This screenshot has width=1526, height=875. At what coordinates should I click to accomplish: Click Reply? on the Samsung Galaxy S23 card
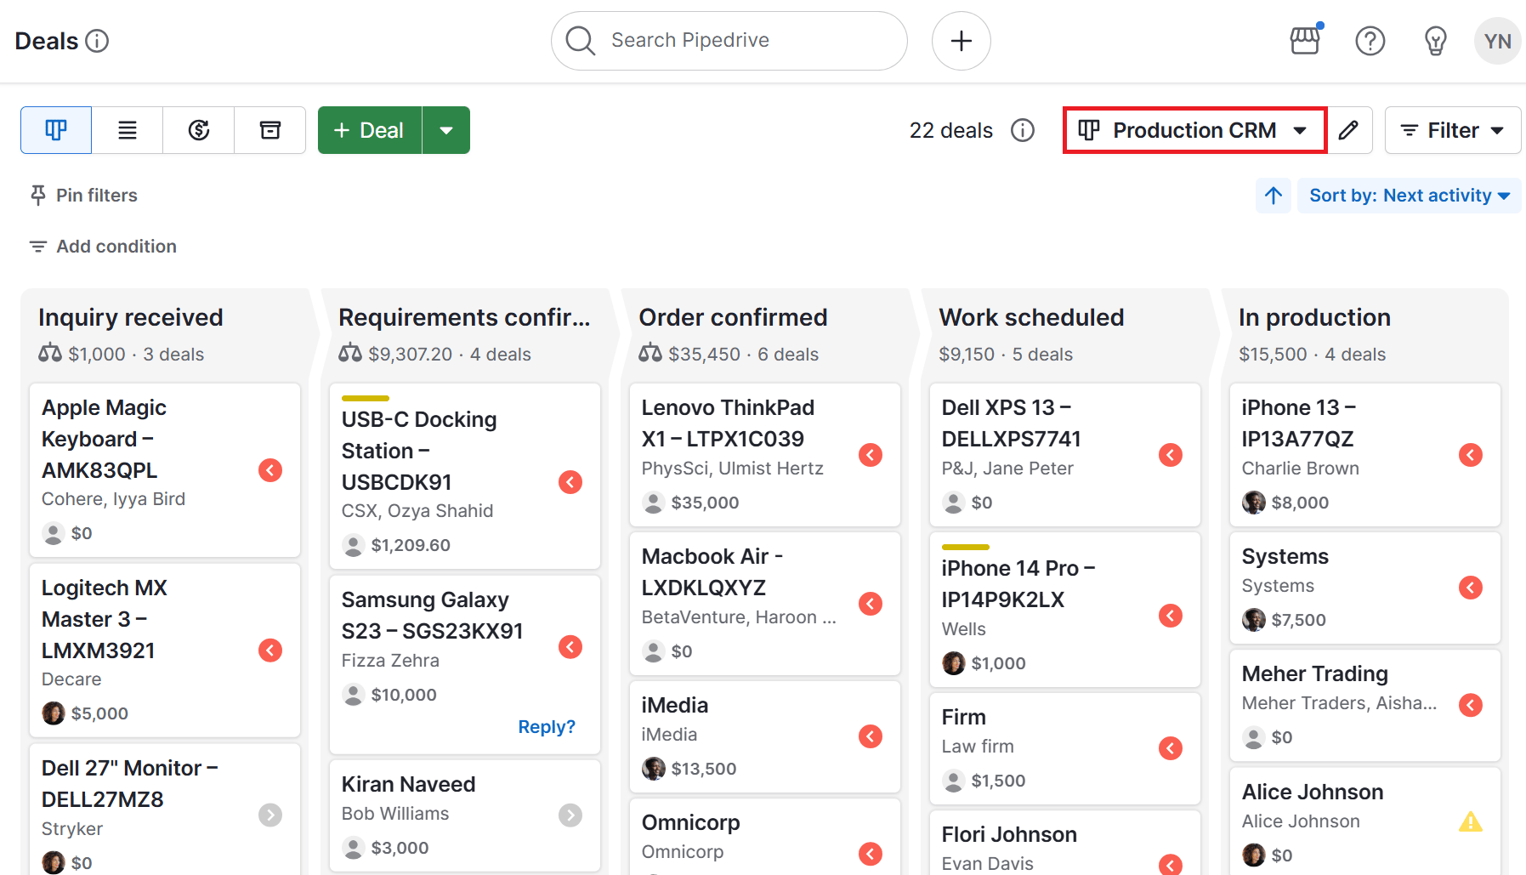click(547, 726)
